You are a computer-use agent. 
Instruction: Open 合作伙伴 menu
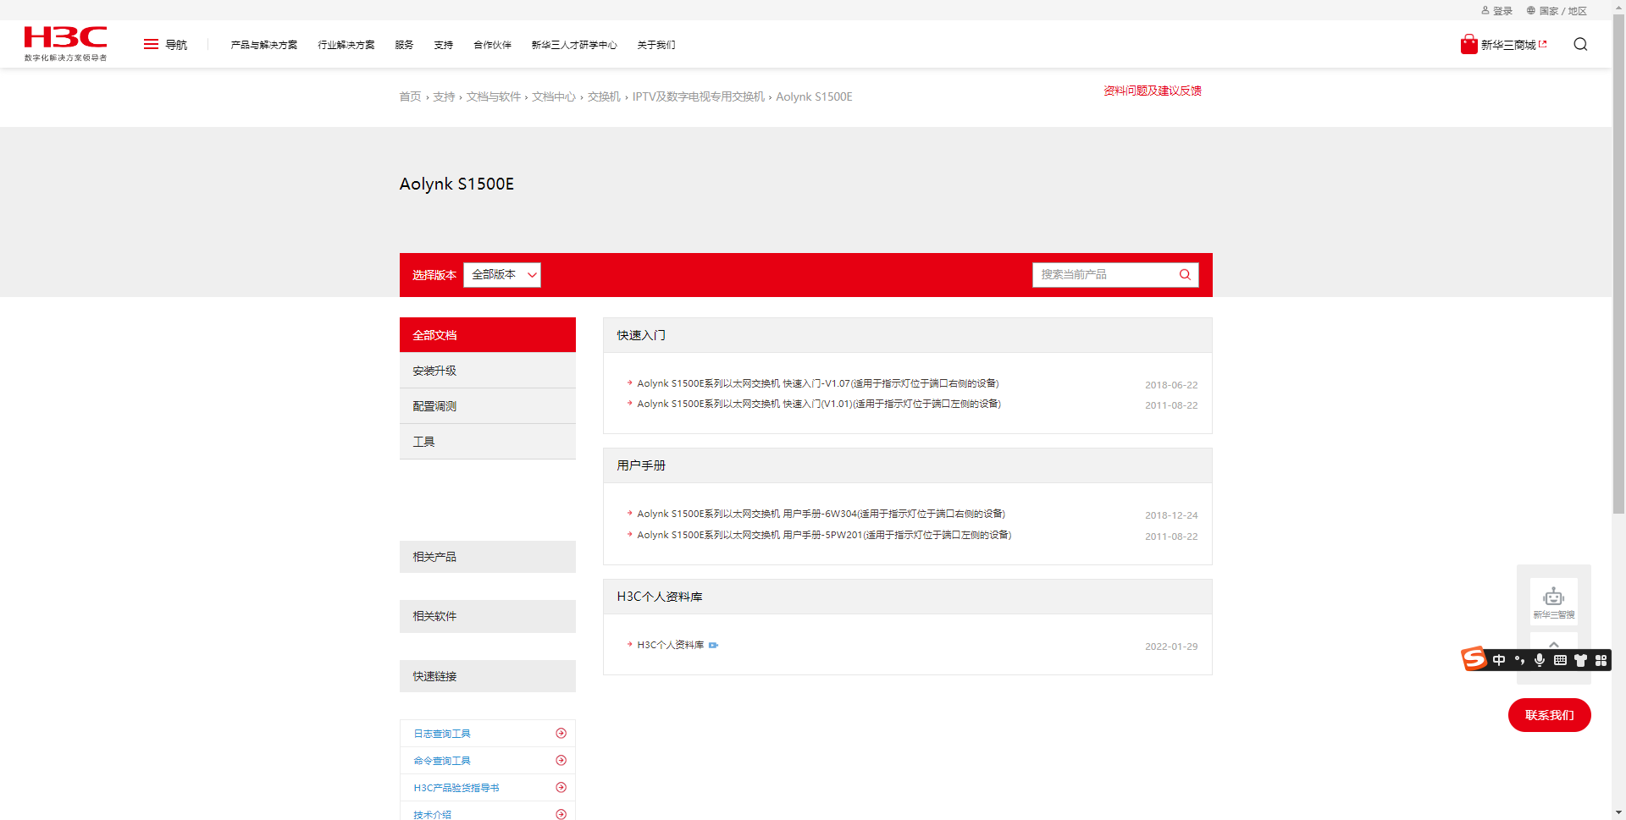(x=492, y=45)
